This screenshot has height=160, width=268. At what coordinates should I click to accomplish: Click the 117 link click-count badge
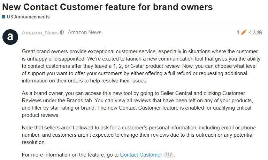click(168, 155)
